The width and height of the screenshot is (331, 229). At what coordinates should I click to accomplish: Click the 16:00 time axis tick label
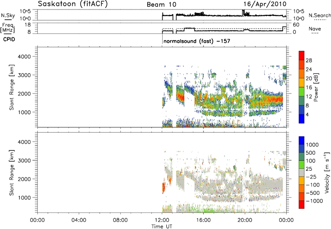[203, 220]
